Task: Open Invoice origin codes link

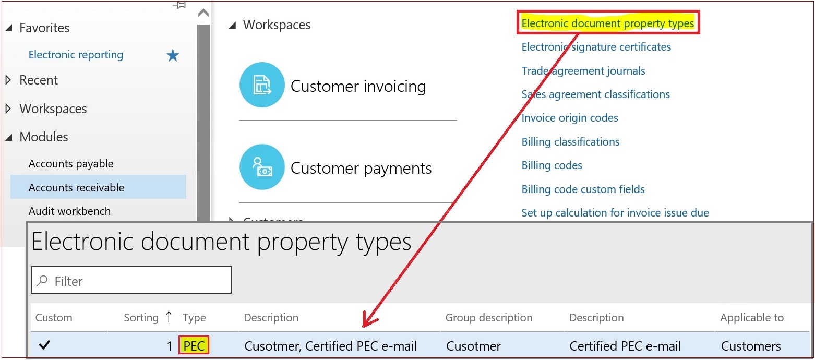Action: [x=570, y=118]
